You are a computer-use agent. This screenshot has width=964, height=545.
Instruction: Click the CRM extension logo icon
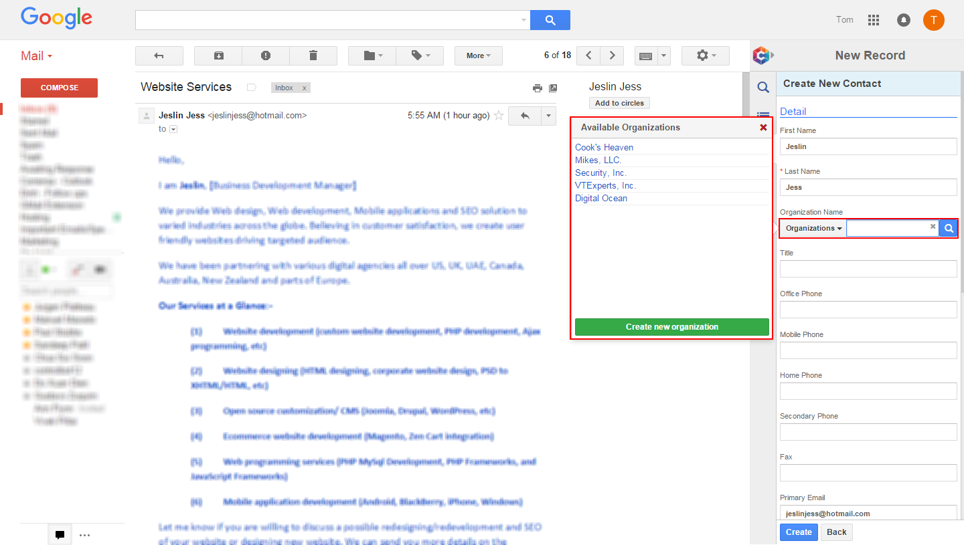(x=762, y=56)
